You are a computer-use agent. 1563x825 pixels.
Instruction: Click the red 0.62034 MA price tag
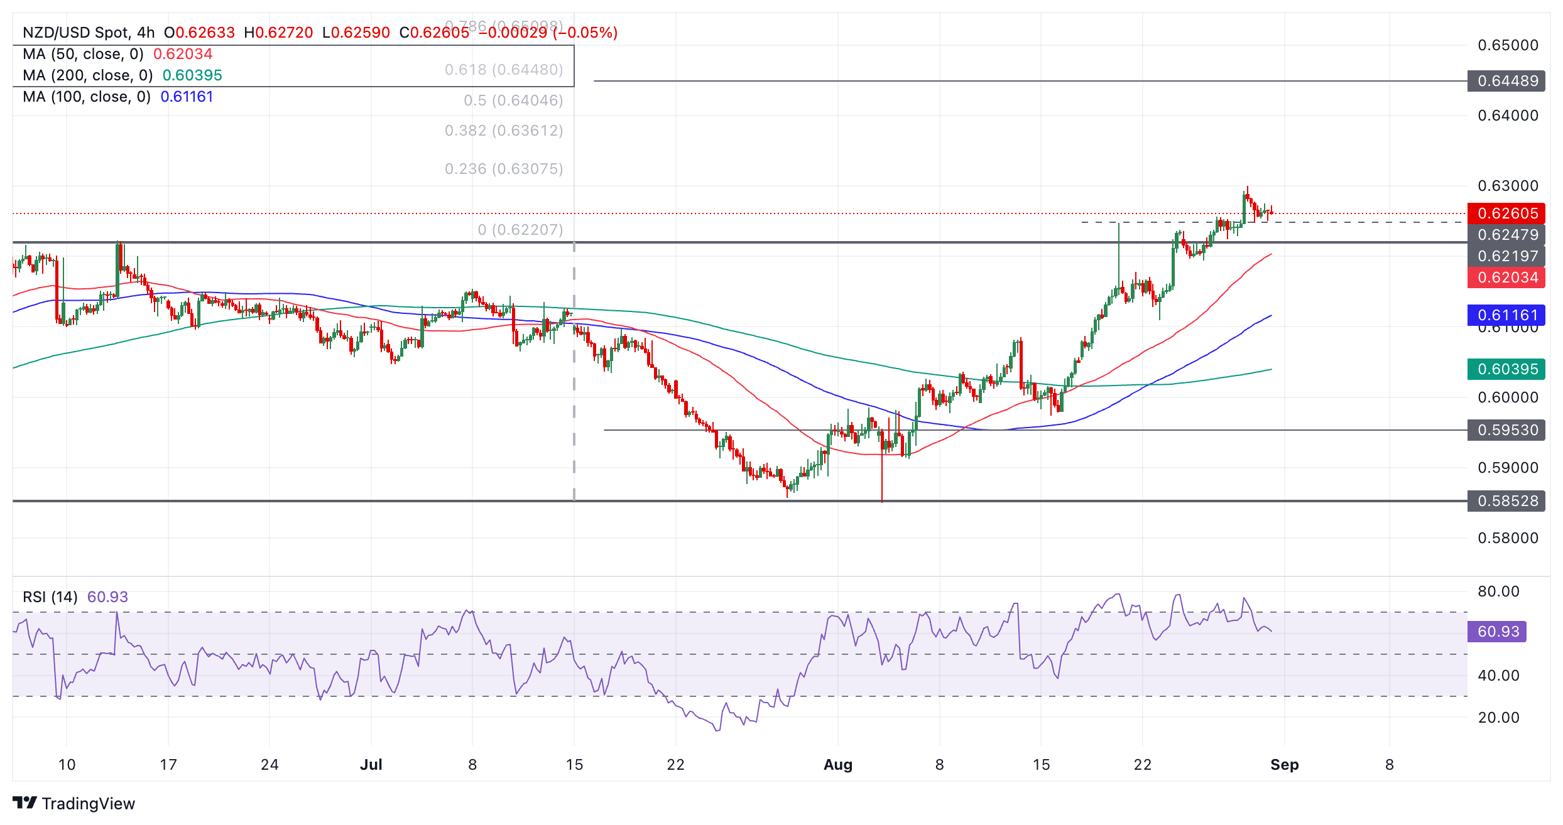pos(1506,278)
